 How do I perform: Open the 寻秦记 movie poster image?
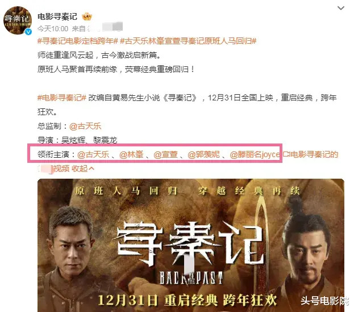[x=191, y=245]
